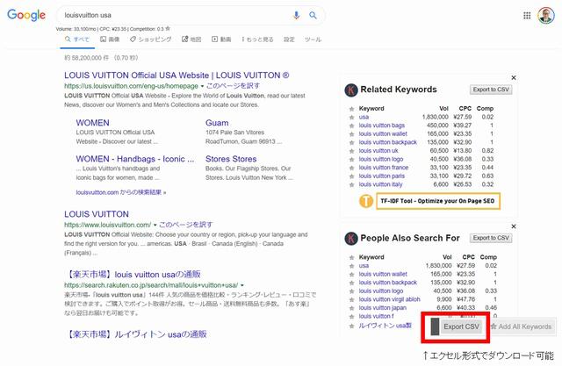The image size is (562, 366).
Task: Close the Related Keywords panel
Action: coord(514,78)
